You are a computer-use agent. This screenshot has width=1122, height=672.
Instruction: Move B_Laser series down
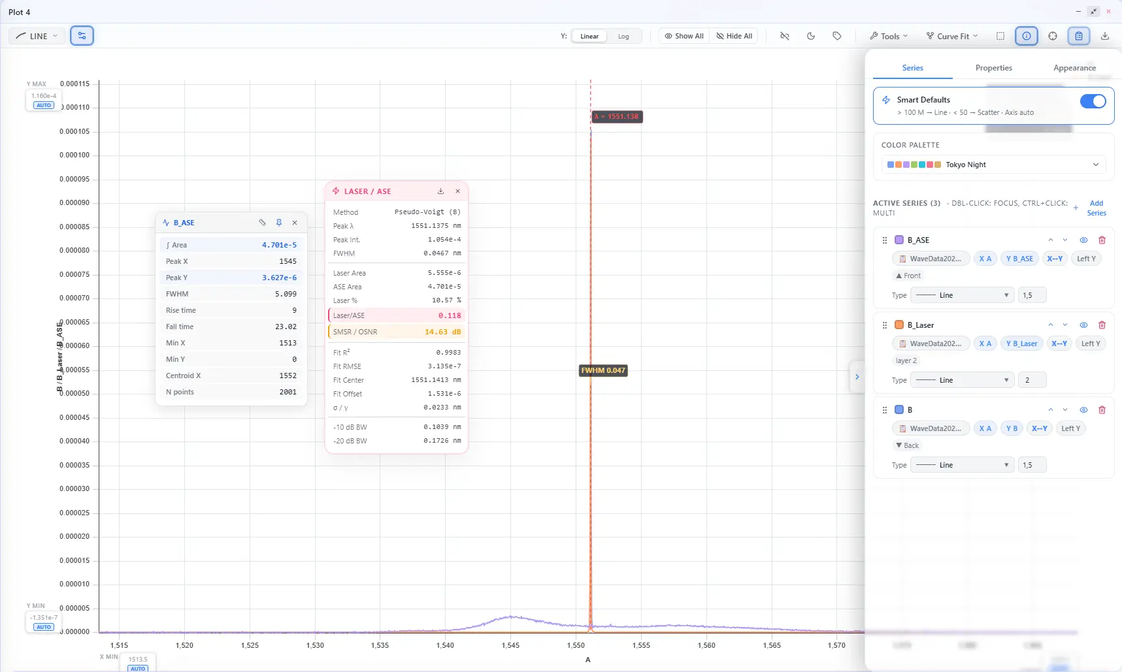1065,325
